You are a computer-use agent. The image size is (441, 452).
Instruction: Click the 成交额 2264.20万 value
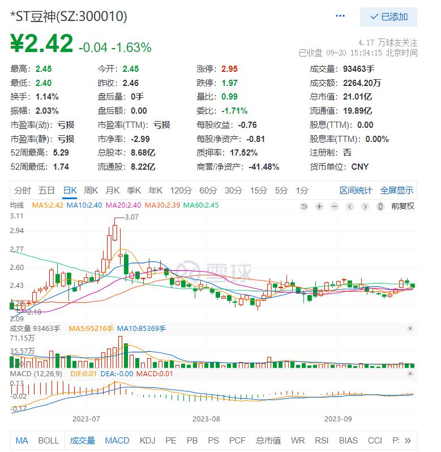click(x=362, y=83)
